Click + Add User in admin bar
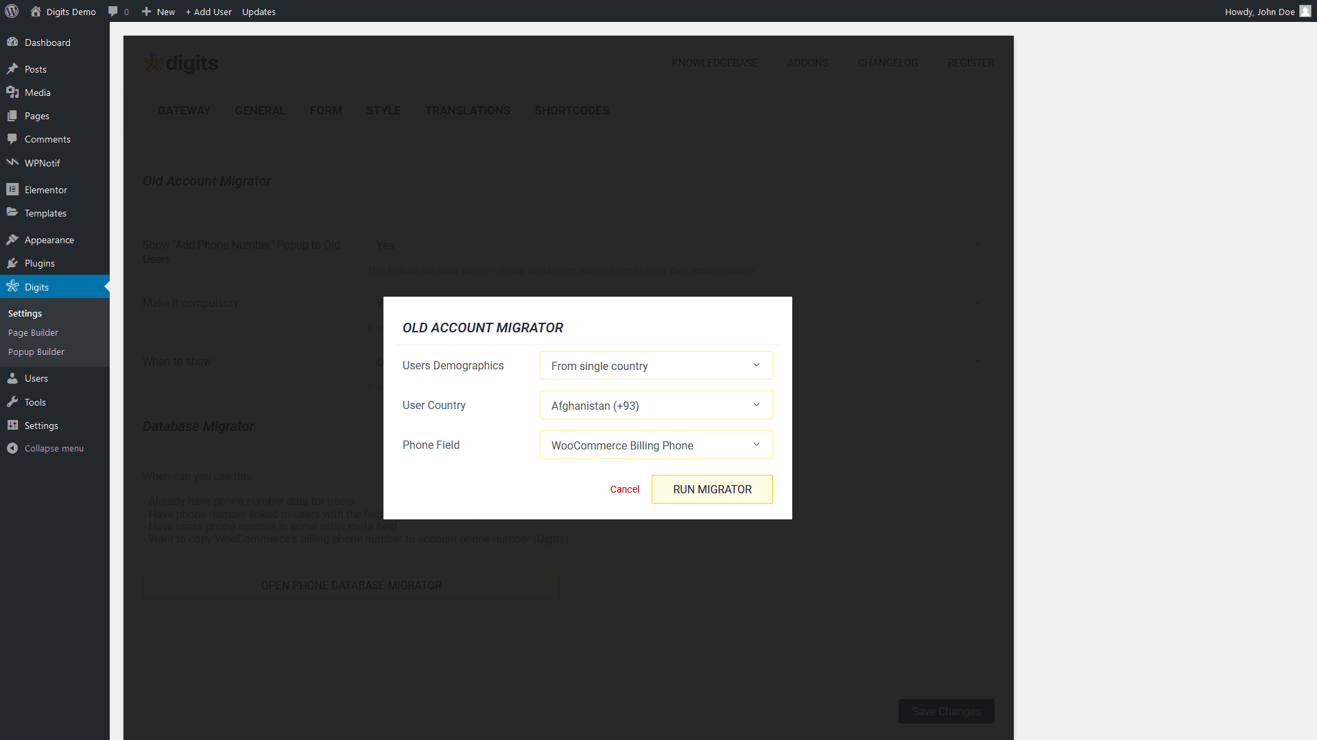Viewport: 1317px width, 740px height. [209, 12]
